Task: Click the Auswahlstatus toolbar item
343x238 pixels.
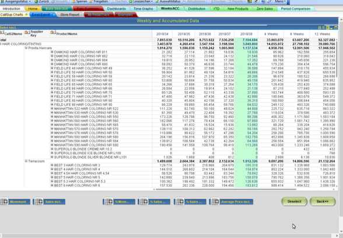Action: tap(168, 1)
